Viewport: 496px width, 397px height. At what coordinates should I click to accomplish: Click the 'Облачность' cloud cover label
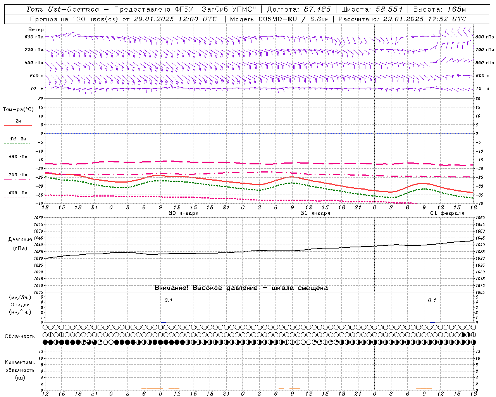coord(20,336)
